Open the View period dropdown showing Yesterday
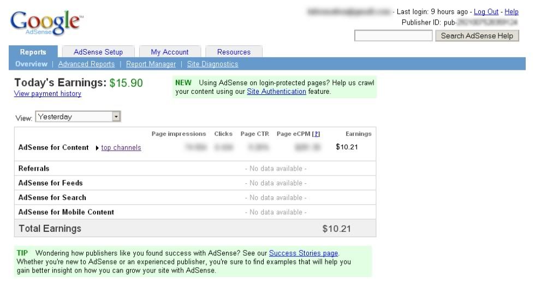The height and width of the screenshot is (289, 559). click(x=78, y=117)
